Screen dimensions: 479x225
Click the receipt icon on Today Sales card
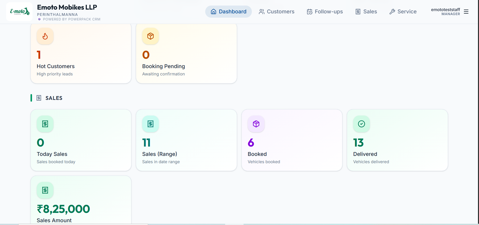[45, 124]
